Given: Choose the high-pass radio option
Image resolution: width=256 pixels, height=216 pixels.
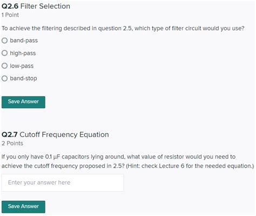Looking at the screenshot, I should 5,53.
